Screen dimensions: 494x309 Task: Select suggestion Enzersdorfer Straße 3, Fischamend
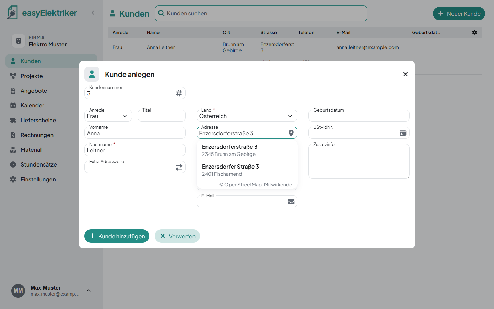click(247, 170)
